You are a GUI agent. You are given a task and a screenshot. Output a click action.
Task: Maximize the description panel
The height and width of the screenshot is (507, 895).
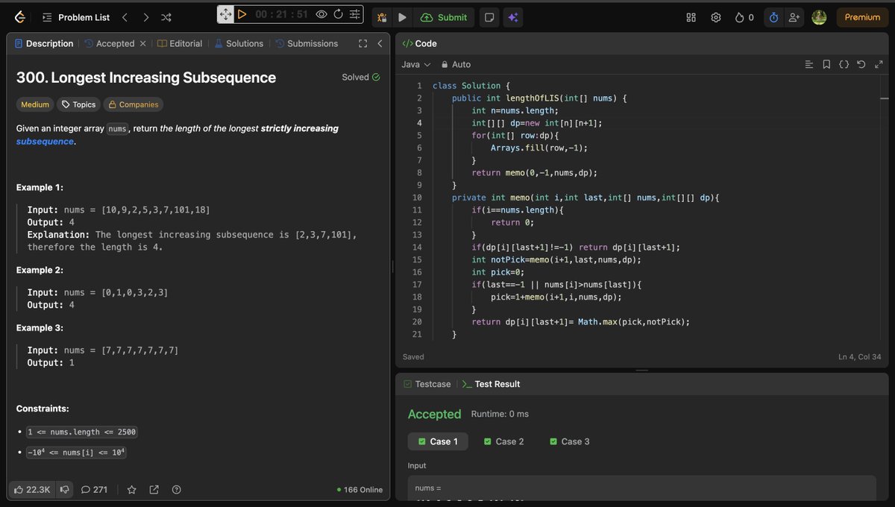tap(362, 43)
